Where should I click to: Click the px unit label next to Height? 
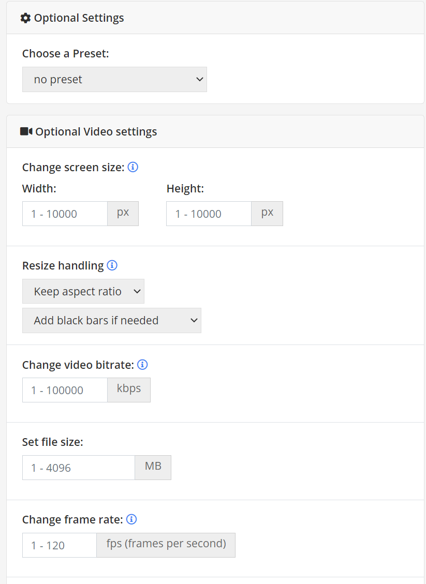point(267,213)
